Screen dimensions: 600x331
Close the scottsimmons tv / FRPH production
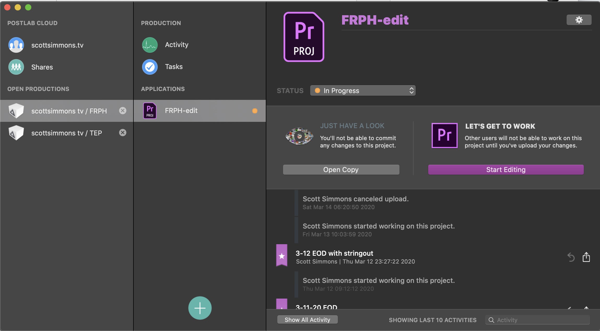[123, 111]
